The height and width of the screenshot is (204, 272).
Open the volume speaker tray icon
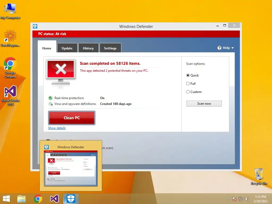pos(247,199)
